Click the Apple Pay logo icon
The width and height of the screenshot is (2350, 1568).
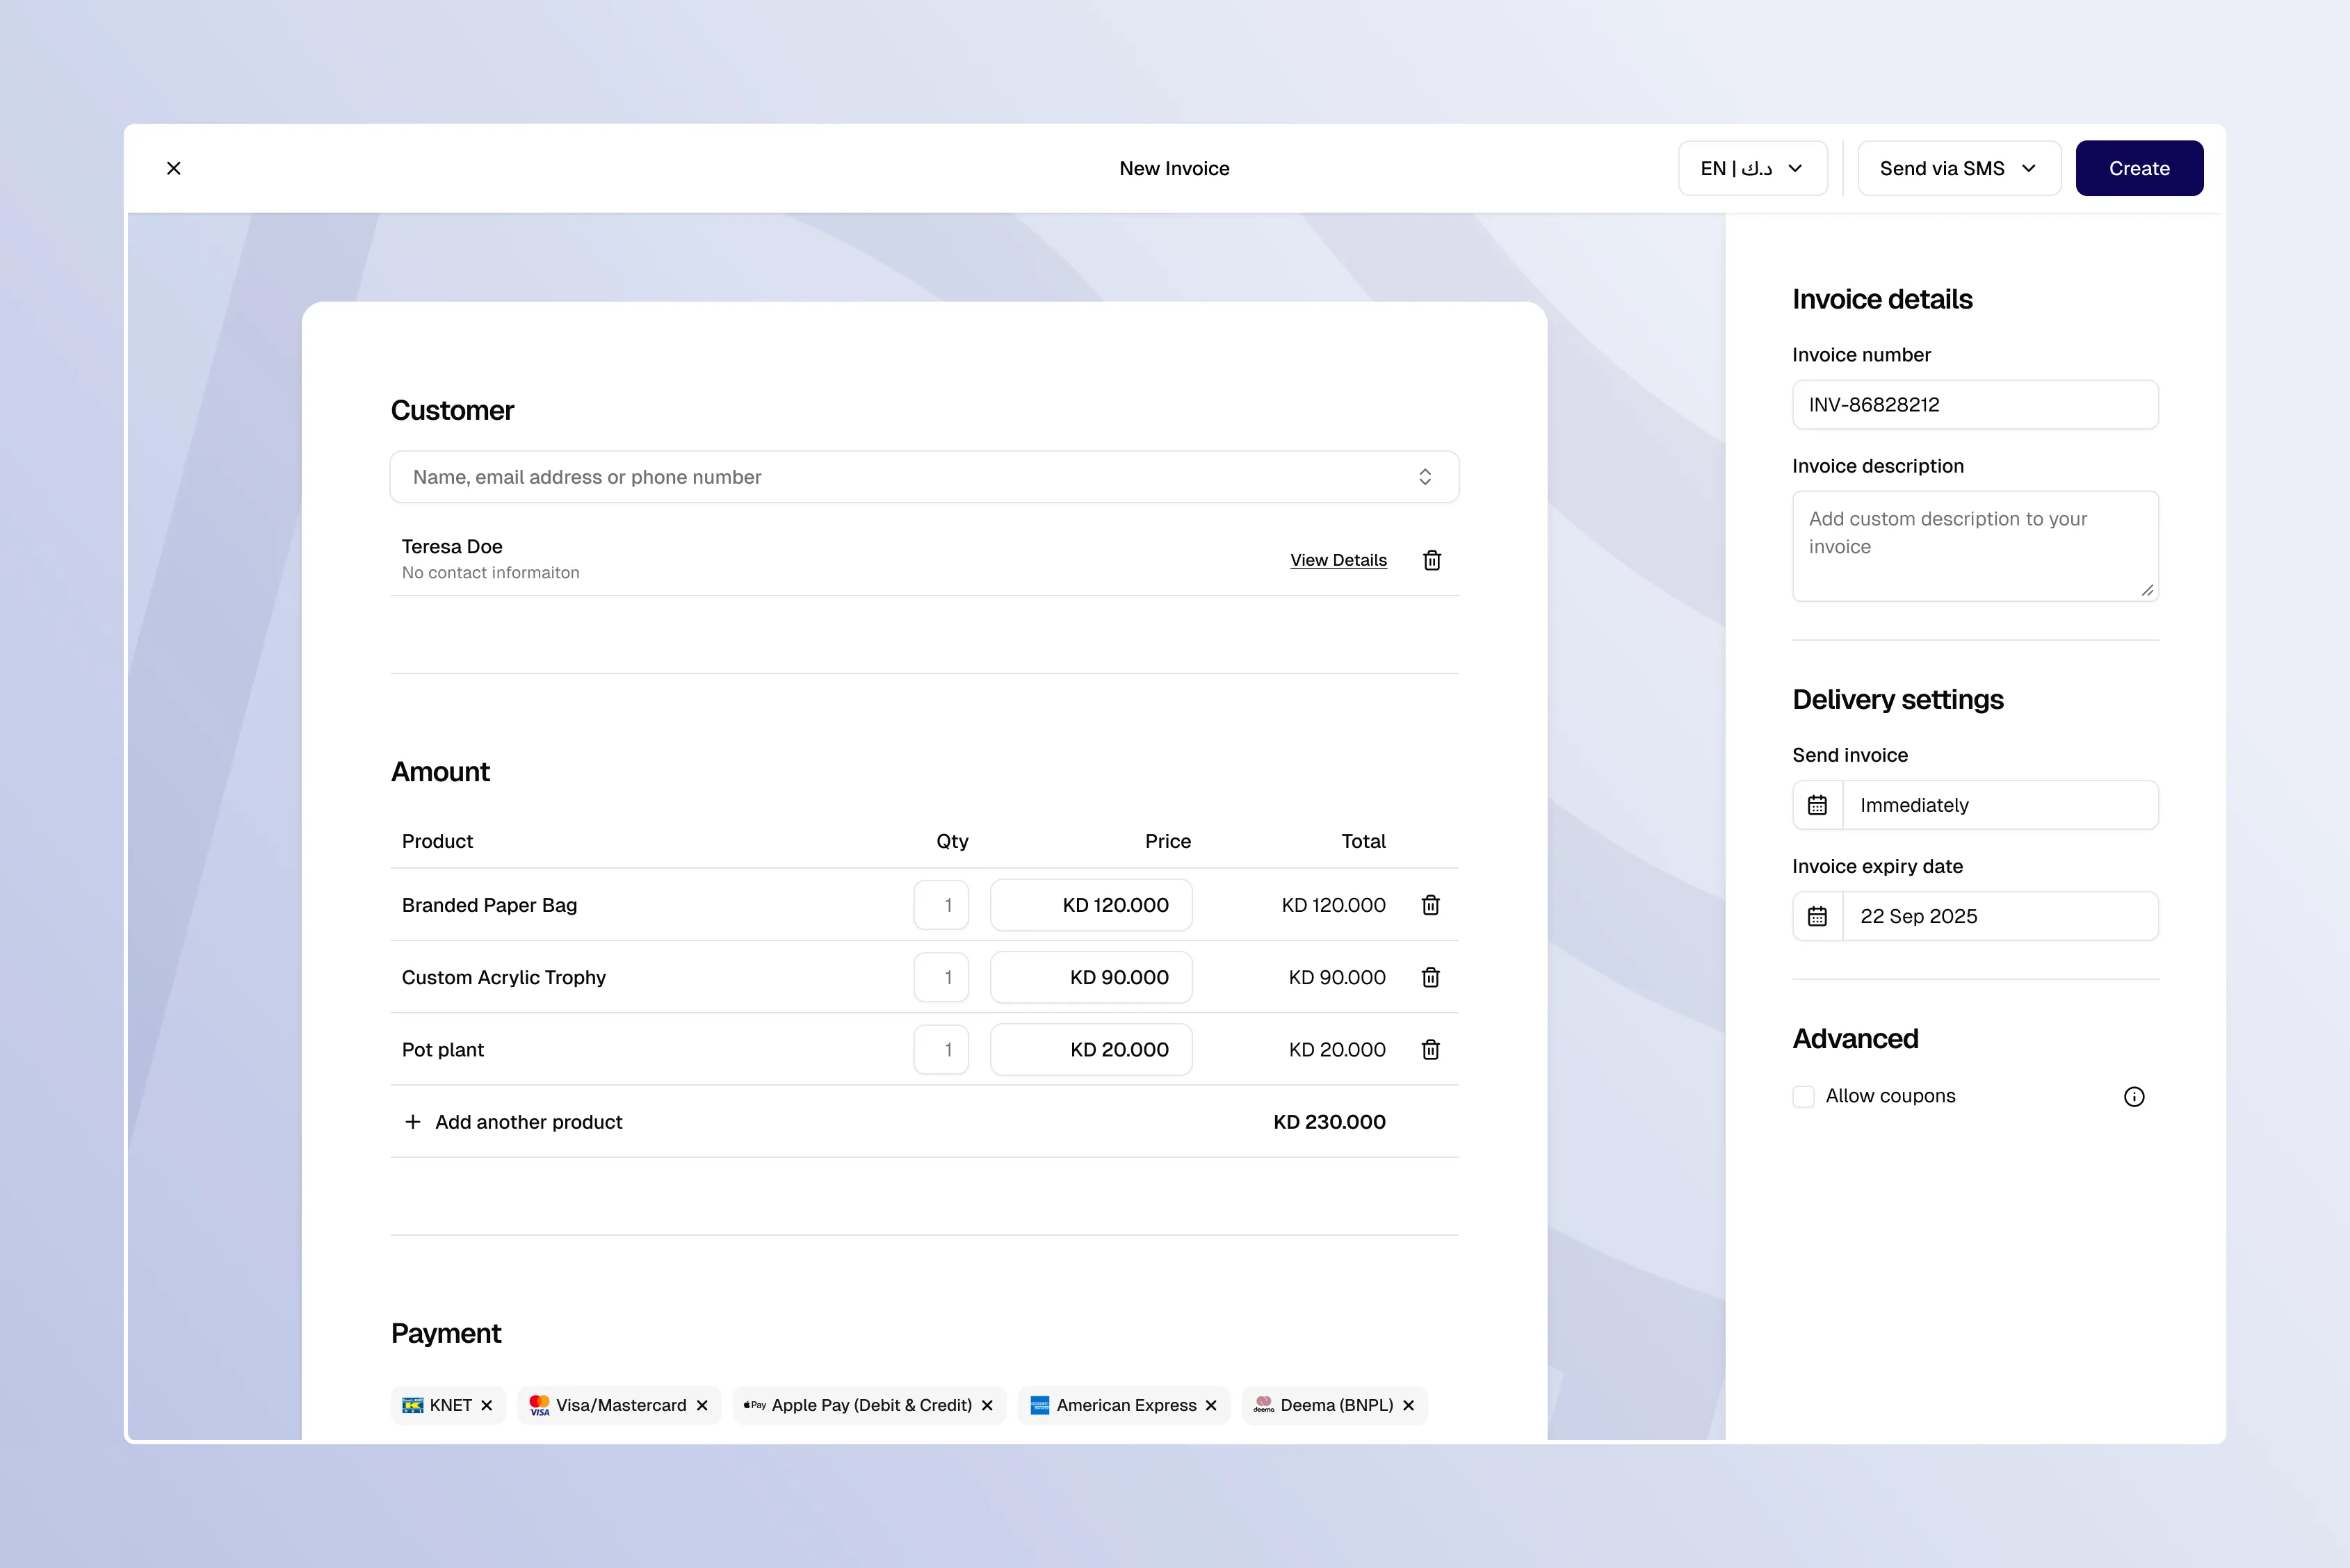click(x=754, y=1405)
